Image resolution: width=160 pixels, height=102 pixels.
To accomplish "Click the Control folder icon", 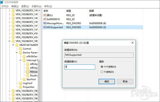I will click(21, 49).
